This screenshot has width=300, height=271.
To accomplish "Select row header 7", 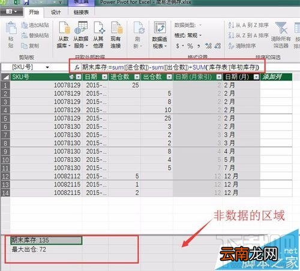I will coord(5,135).
